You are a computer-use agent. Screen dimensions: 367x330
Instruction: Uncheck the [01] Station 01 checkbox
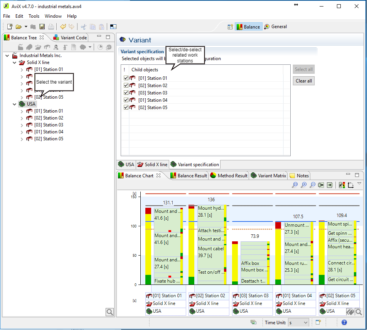126,78
